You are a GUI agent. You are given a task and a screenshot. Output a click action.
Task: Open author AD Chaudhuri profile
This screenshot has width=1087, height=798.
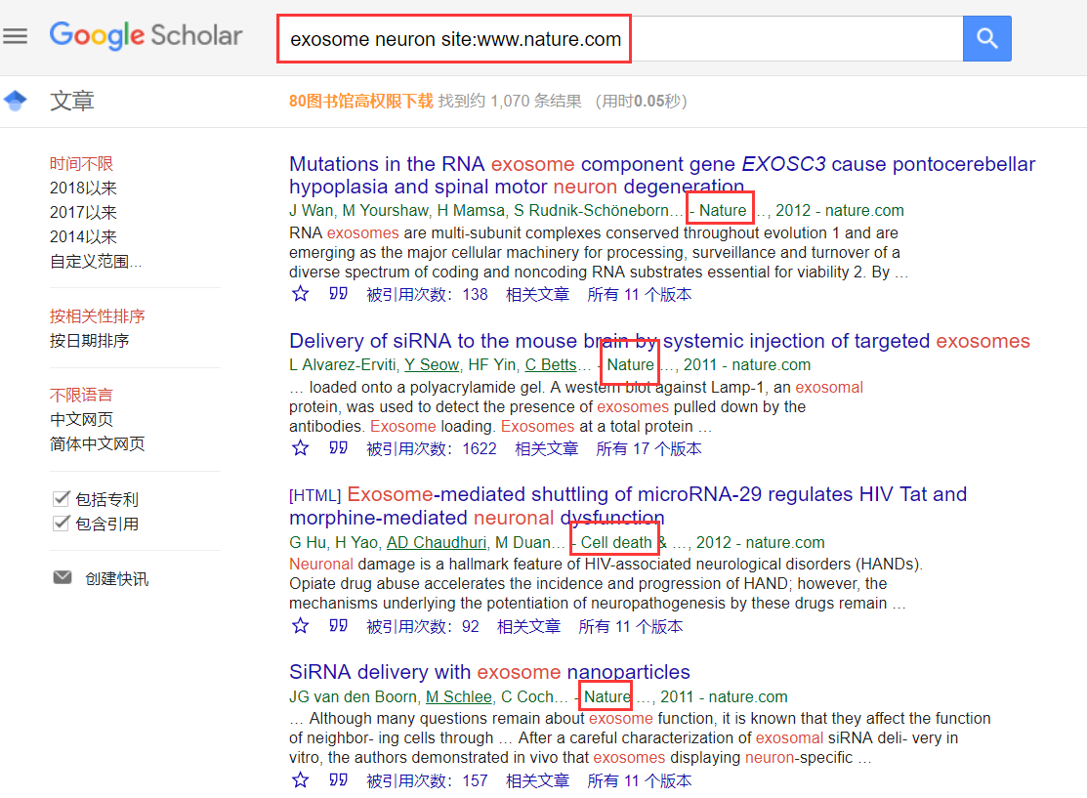point(436,542)
